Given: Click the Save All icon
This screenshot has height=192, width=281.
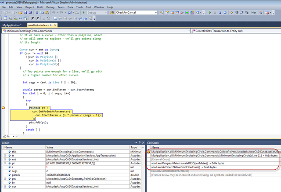Looking at the screenshot, I should (x=31, y=12).
